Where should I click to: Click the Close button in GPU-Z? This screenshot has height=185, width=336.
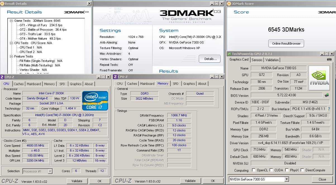click(322, 179)
